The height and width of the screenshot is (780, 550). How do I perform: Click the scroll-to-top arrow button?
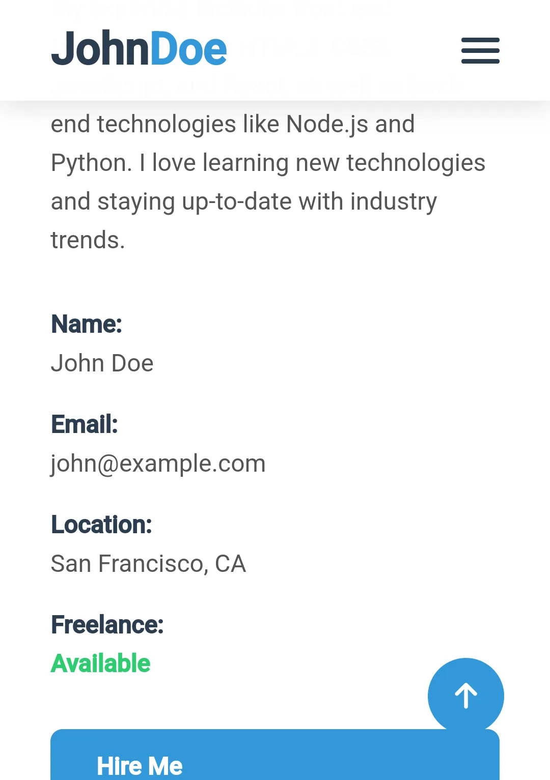pos(465,696)
